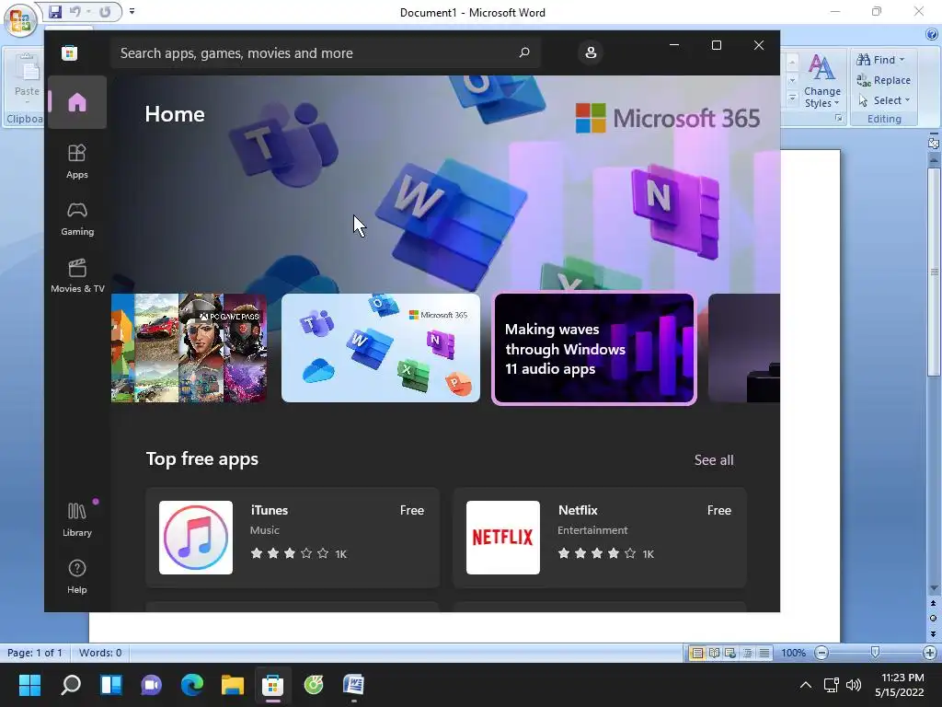The width and height of the screenshot is (942, 707).
Task: Switch to Print Layout view in Word
Action: (697, 653)
